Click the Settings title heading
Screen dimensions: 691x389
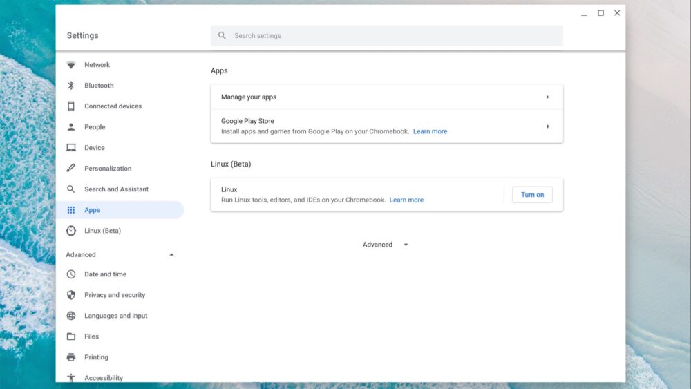coord(83,35)
